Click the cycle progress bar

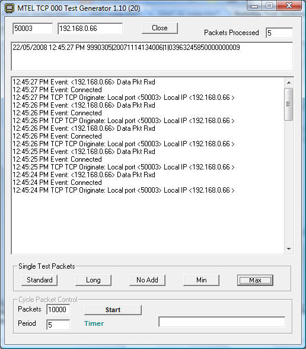tap(222, 322)
